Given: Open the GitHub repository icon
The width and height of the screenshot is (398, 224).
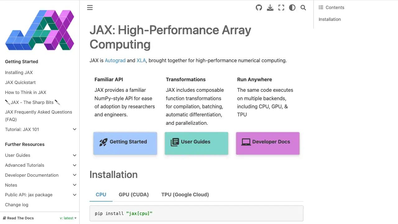Looking at the screenshot, I should [x=259, y=8].
